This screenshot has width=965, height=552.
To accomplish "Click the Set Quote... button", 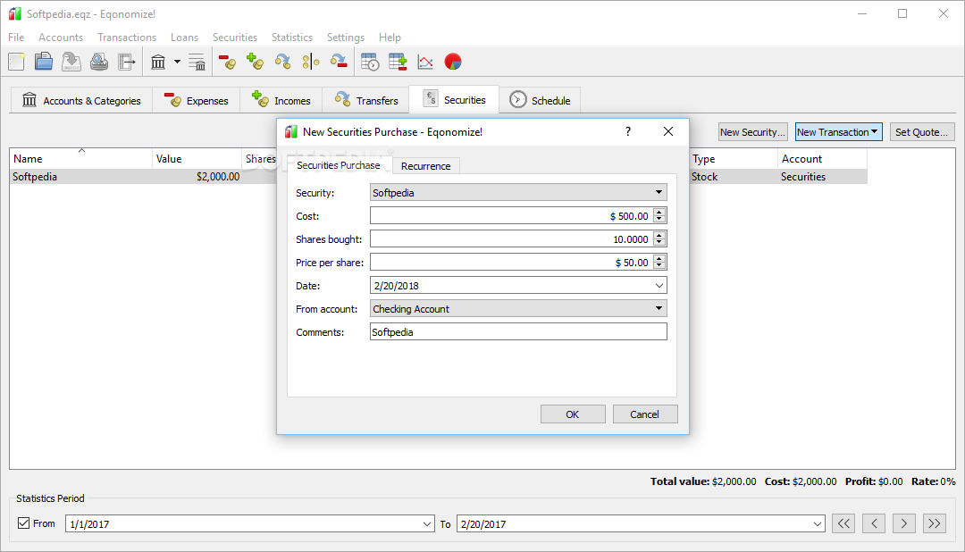I will point(922,132).
